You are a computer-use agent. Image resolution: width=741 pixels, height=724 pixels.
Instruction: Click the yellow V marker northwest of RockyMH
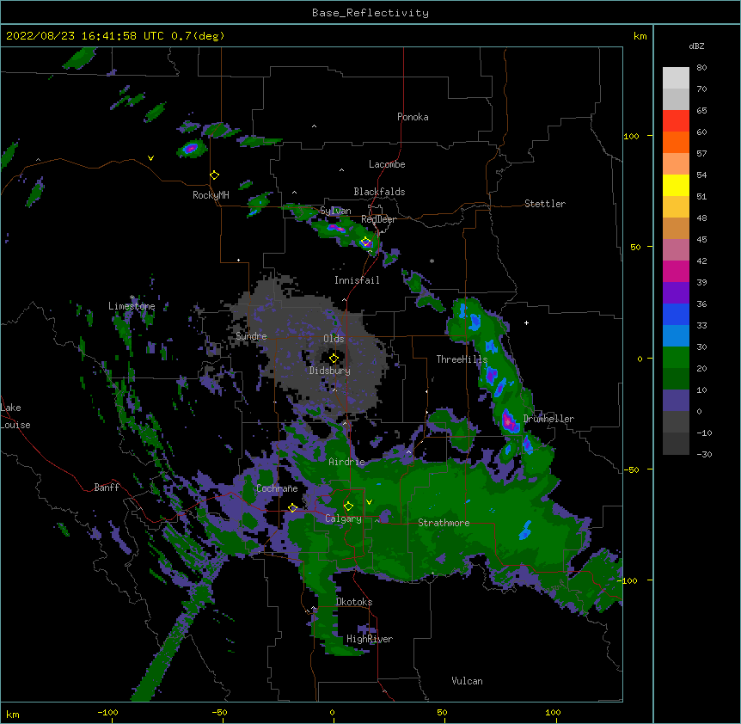(150, 158)
